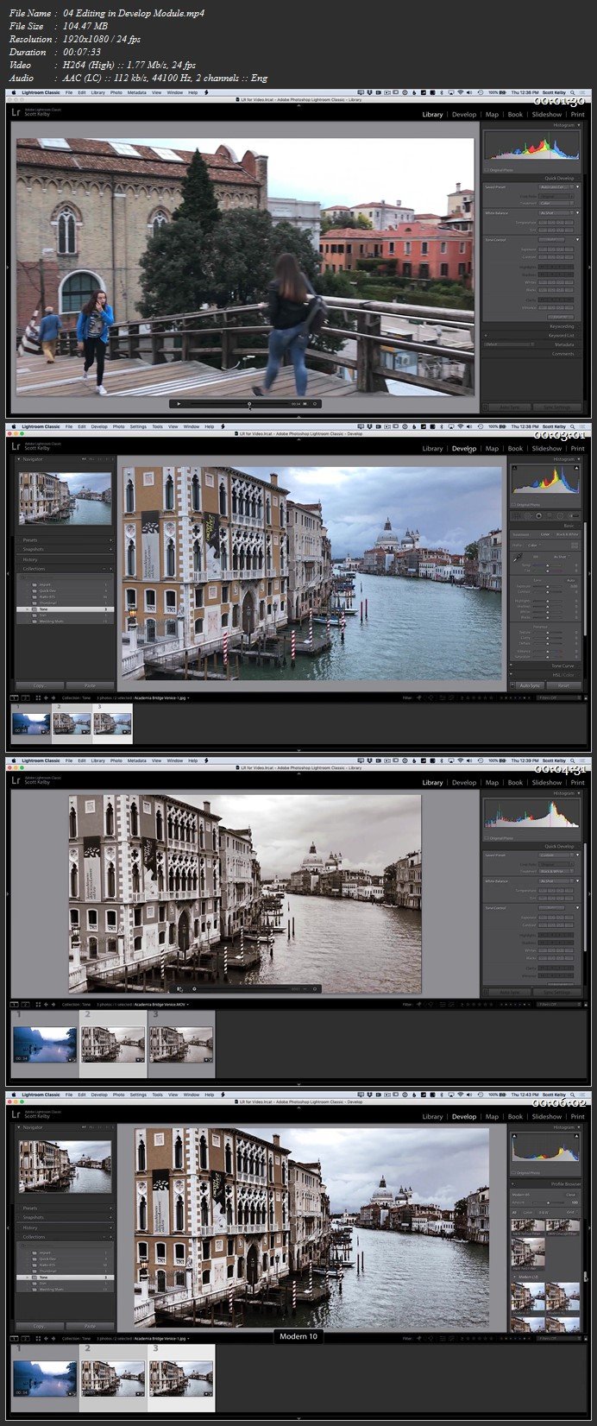Switch to the Library module in the 00:03:01 frame
Image resolution: width=597 pixels, height=1426 pixels.
(x=432, y=448)
